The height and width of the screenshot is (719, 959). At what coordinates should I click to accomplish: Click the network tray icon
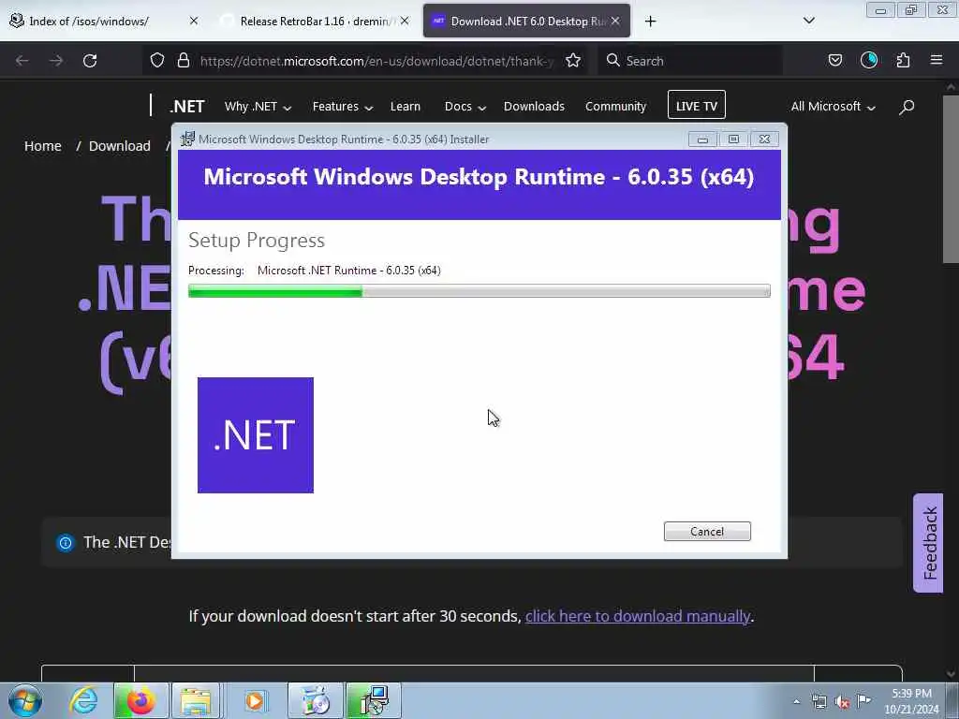pyautogui.click(x=819, y=701)
